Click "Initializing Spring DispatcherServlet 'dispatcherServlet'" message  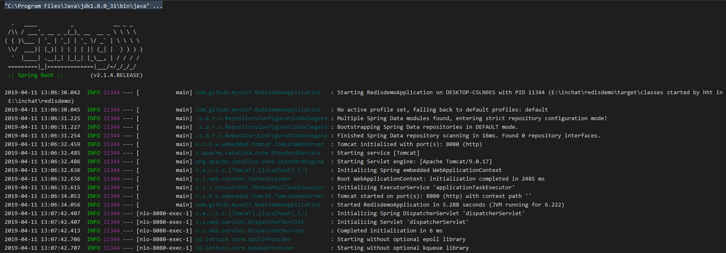[x=431, y=214]
